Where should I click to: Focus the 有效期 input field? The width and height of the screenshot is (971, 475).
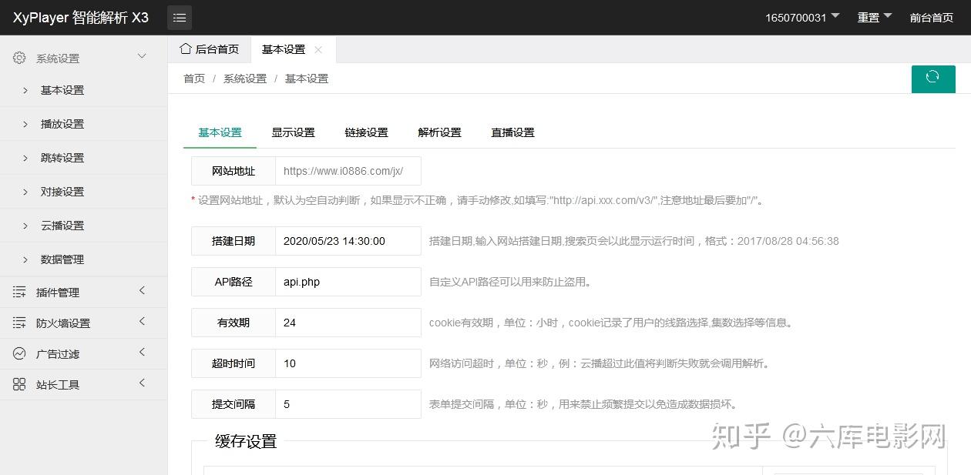coord(348,323)
